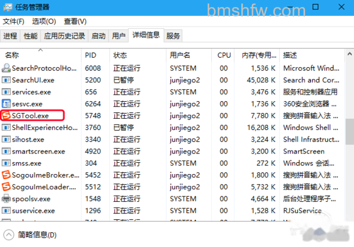Click the smartscreen.exe process icon
This screenshot has width=354, height=247.
tap(6, 151)
